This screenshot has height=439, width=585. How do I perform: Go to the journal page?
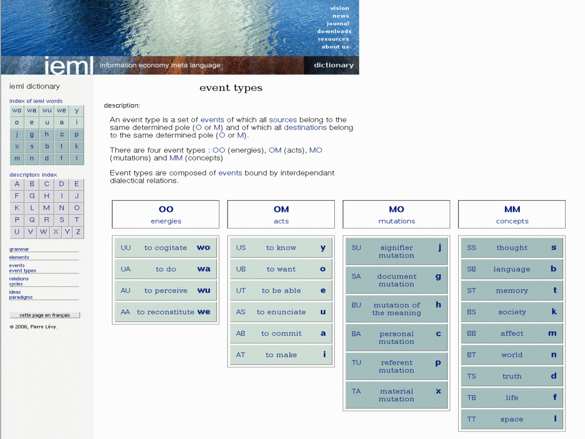coord(338,23)
